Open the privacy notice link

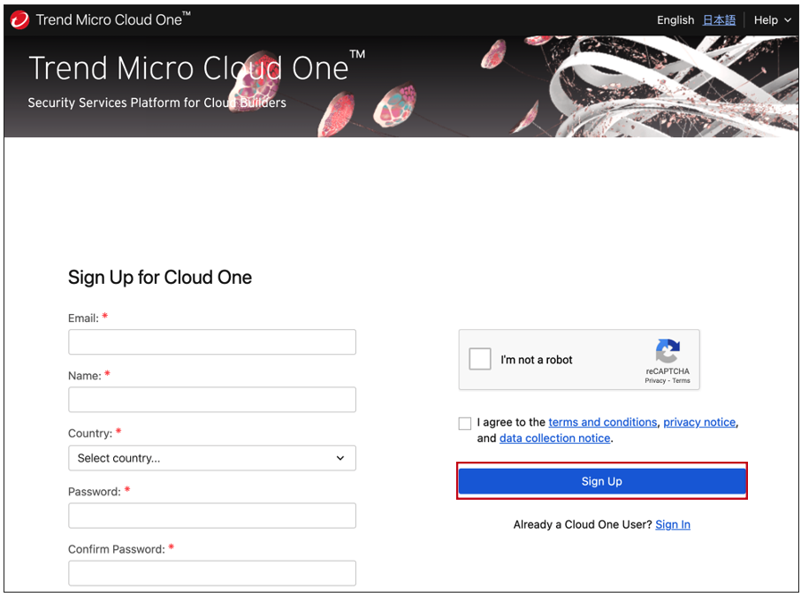click(699, 422)
